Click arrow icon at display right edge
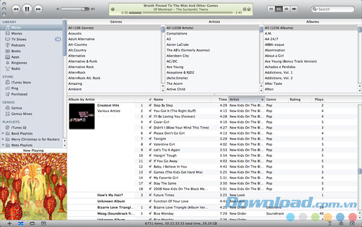This screenshot has width=362, height=227. tap(249, 9)
